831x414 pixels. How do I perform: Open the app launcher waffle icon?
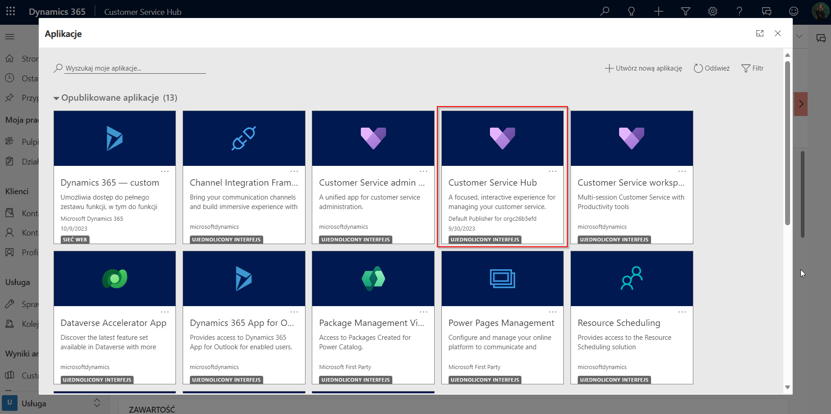pyautogui.click(x=11, y=11)
